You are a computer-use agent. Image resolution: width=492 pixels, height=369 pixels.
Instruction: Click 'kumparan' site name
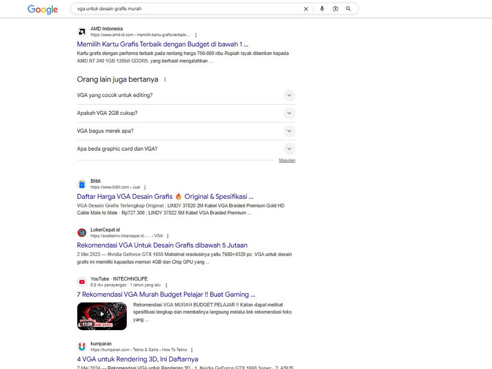point(101,344)
